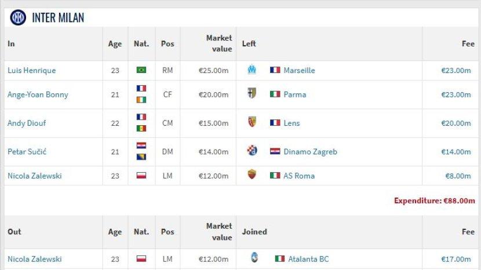This screenshot has height=270, width=481.
Task: Click Croatian flag next to Dinamo Zagreb
Action: tap(275, 152)
